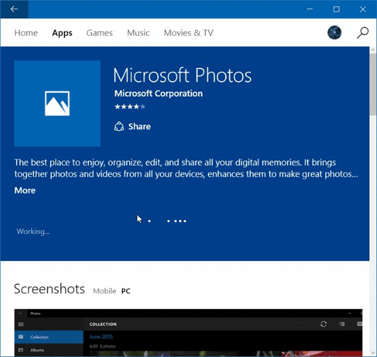Switch to the Games tab
The width and height of the screenshot is (377, 357).
[x=100, y=33]
